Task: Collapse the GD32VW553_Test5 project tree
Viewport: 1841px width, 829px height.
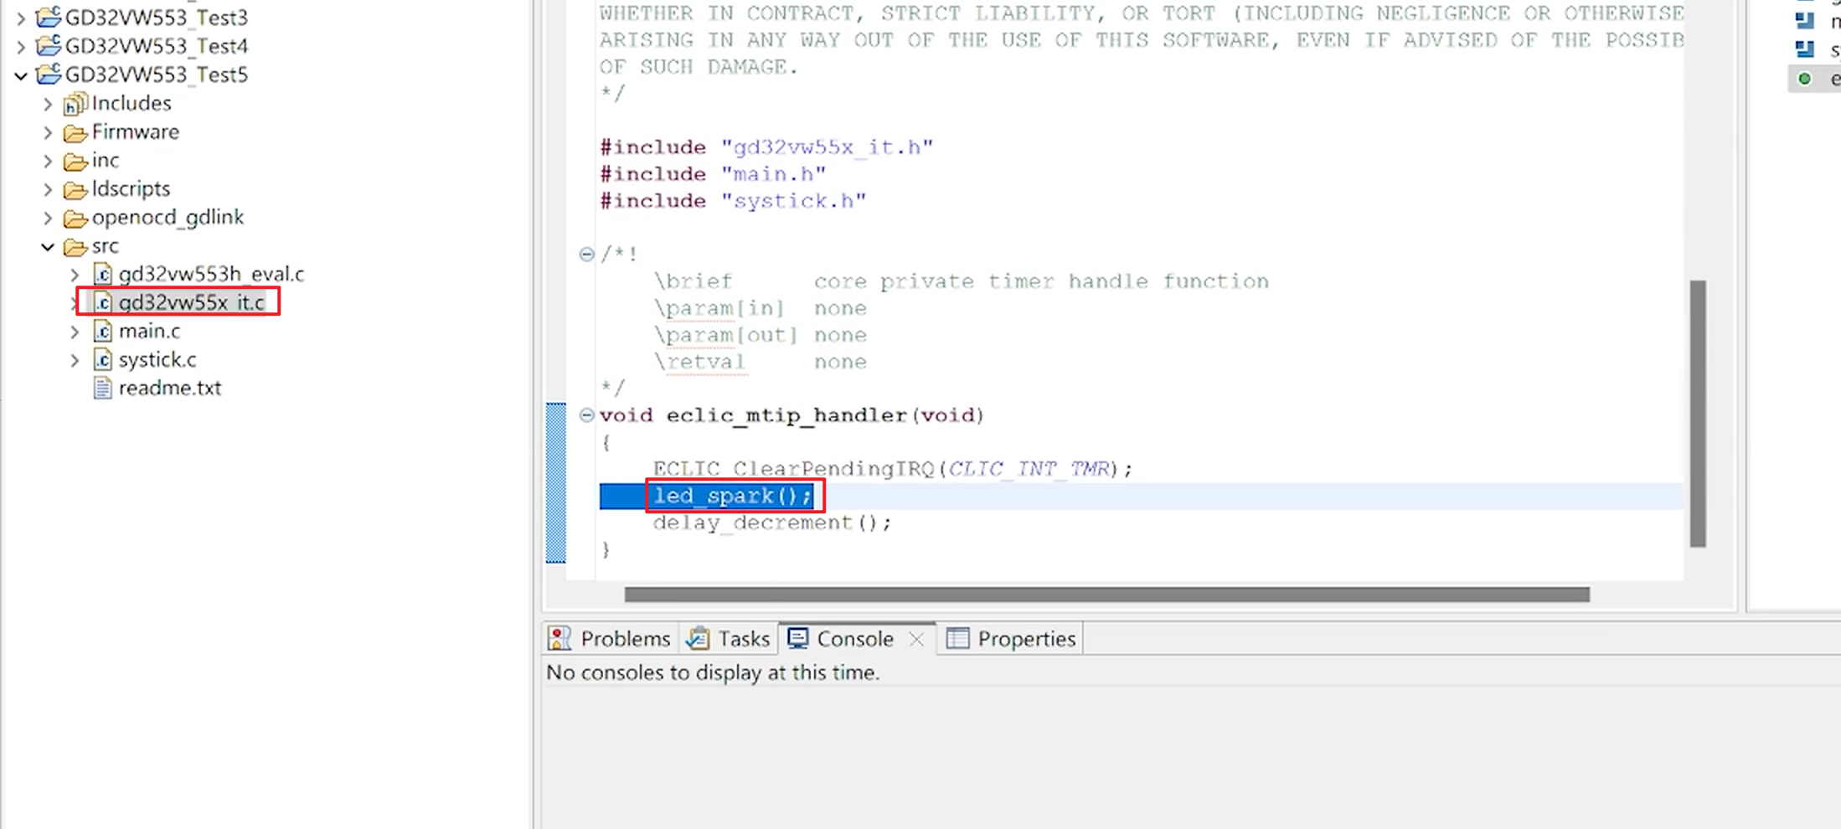Action: (x=21, y=75)
